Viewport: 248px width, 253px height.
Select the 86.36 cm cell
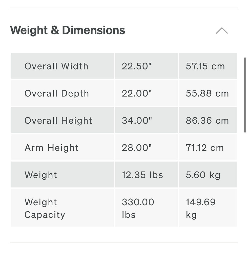click(x=207, y=121)
